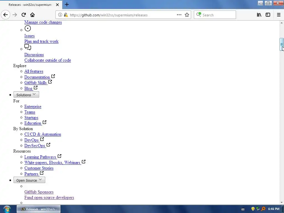Expand the Open Source dropdown button
The width and height of the screenshot is (284, 213).
coord(29,180)
